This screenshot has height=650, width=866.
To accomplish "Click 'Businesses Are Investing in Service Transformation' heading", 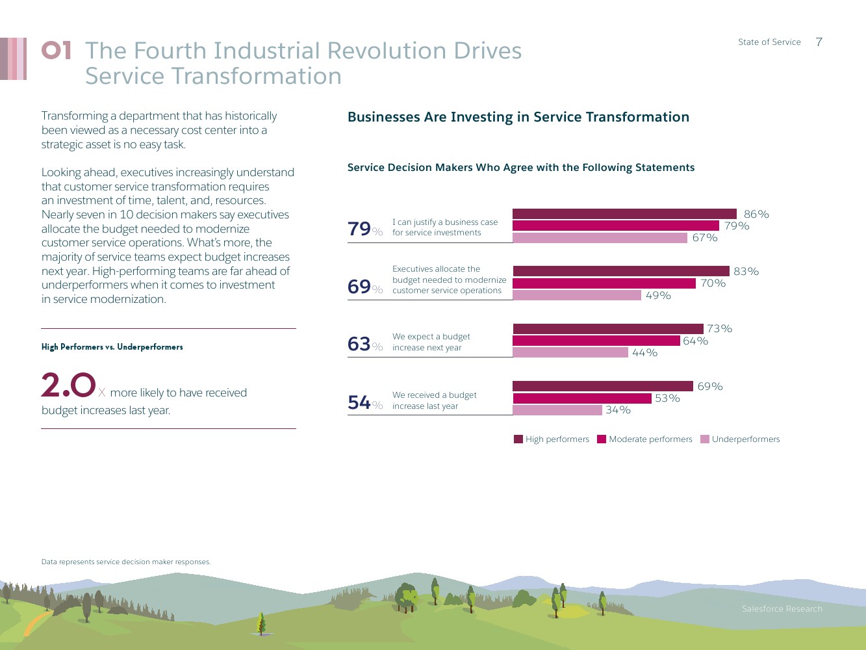I will 518,117.
